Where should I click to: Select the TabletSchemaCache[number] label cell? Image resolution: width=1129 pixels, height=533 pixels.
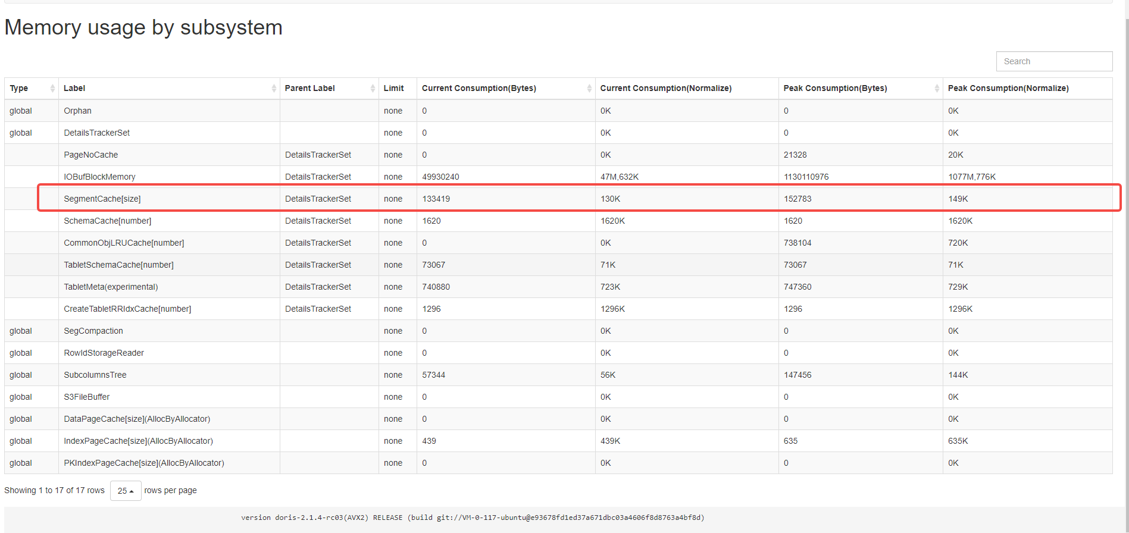click(169, 265)
